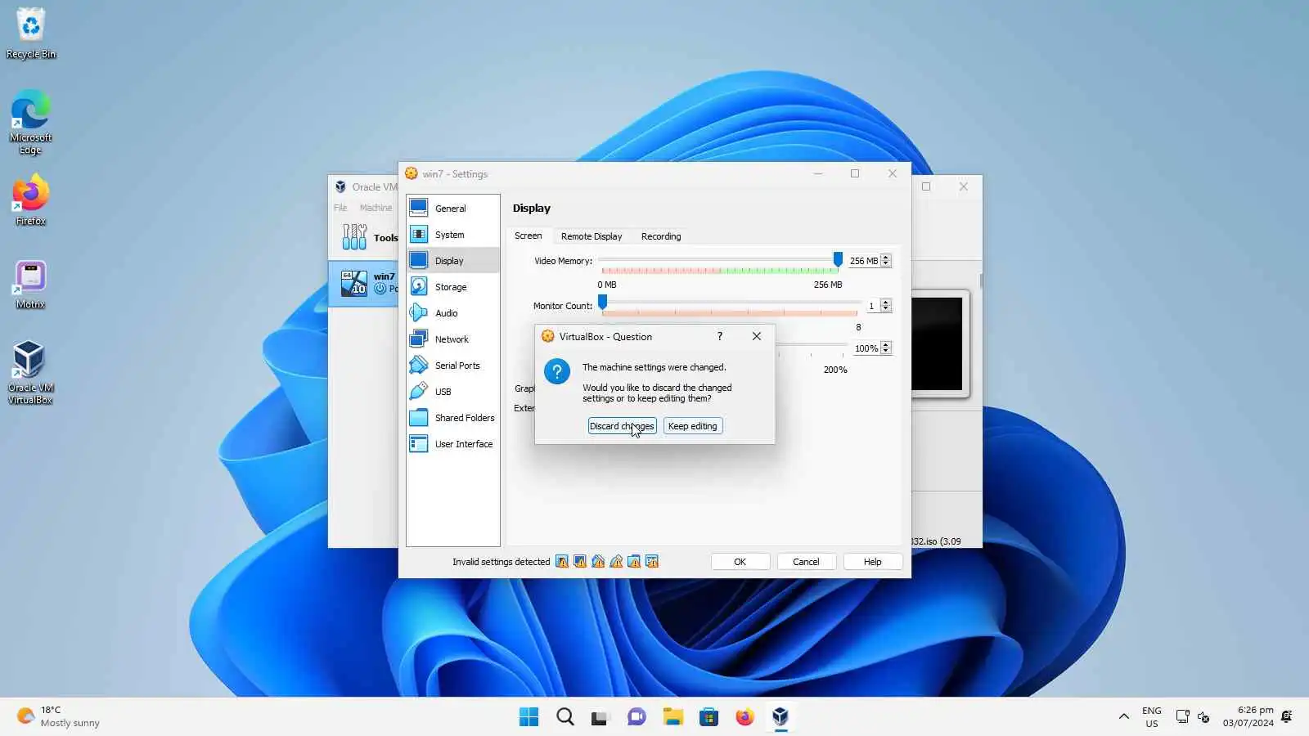Screen dimensions: 1309x736
Task: Open the Shared Folders settings category
Action: pos(453,418)
